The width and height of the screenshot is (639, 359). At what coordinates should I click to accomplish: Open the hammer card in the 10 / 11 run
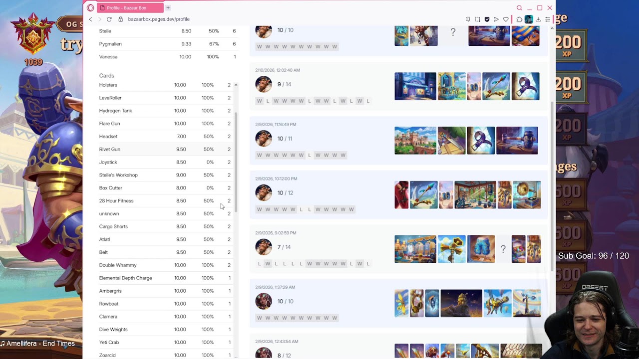point(517,141)
